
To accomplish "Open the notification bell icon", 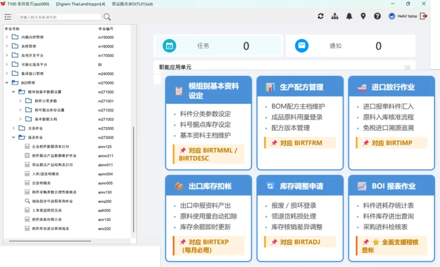I will (x=349, y=16).
